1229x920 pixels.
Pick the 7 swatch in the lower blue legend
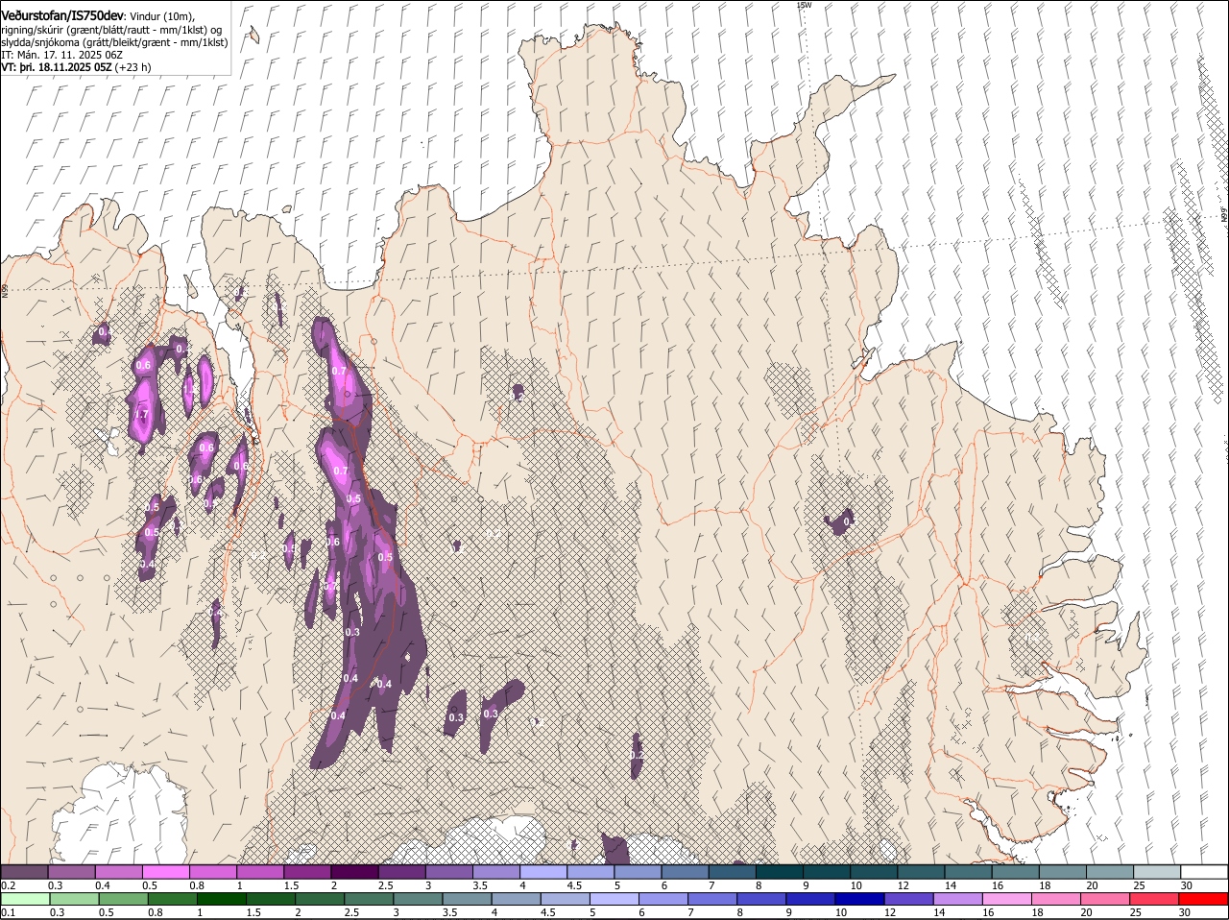[x=712, y=899]
